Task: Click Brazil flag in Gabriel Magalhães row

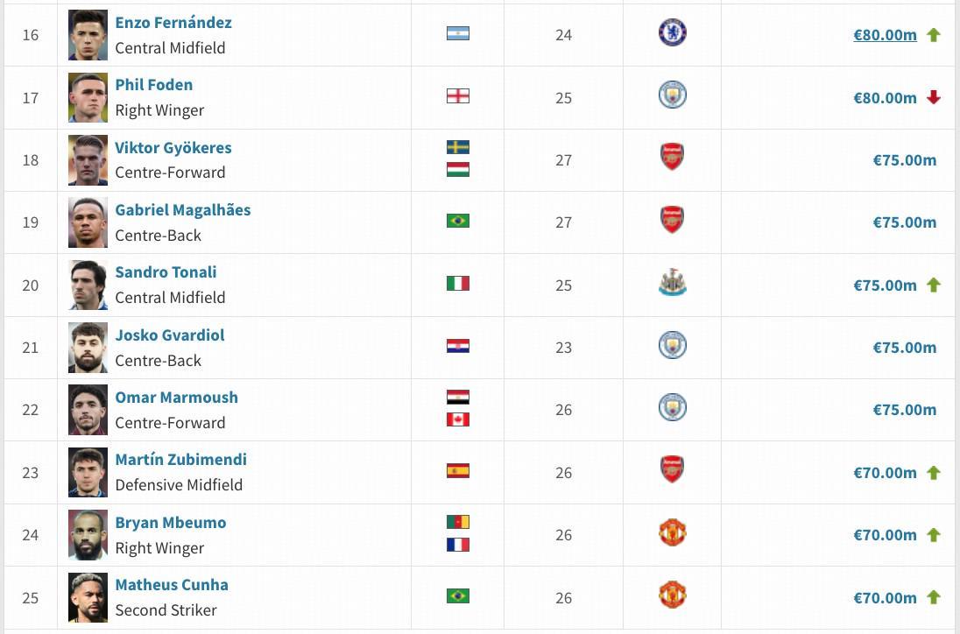Action: pyautogui.click(x=457, y=221)
